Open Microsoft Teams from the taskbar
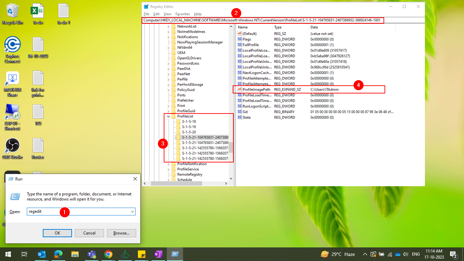Screen dimensions: 464x261 [92, 254]
